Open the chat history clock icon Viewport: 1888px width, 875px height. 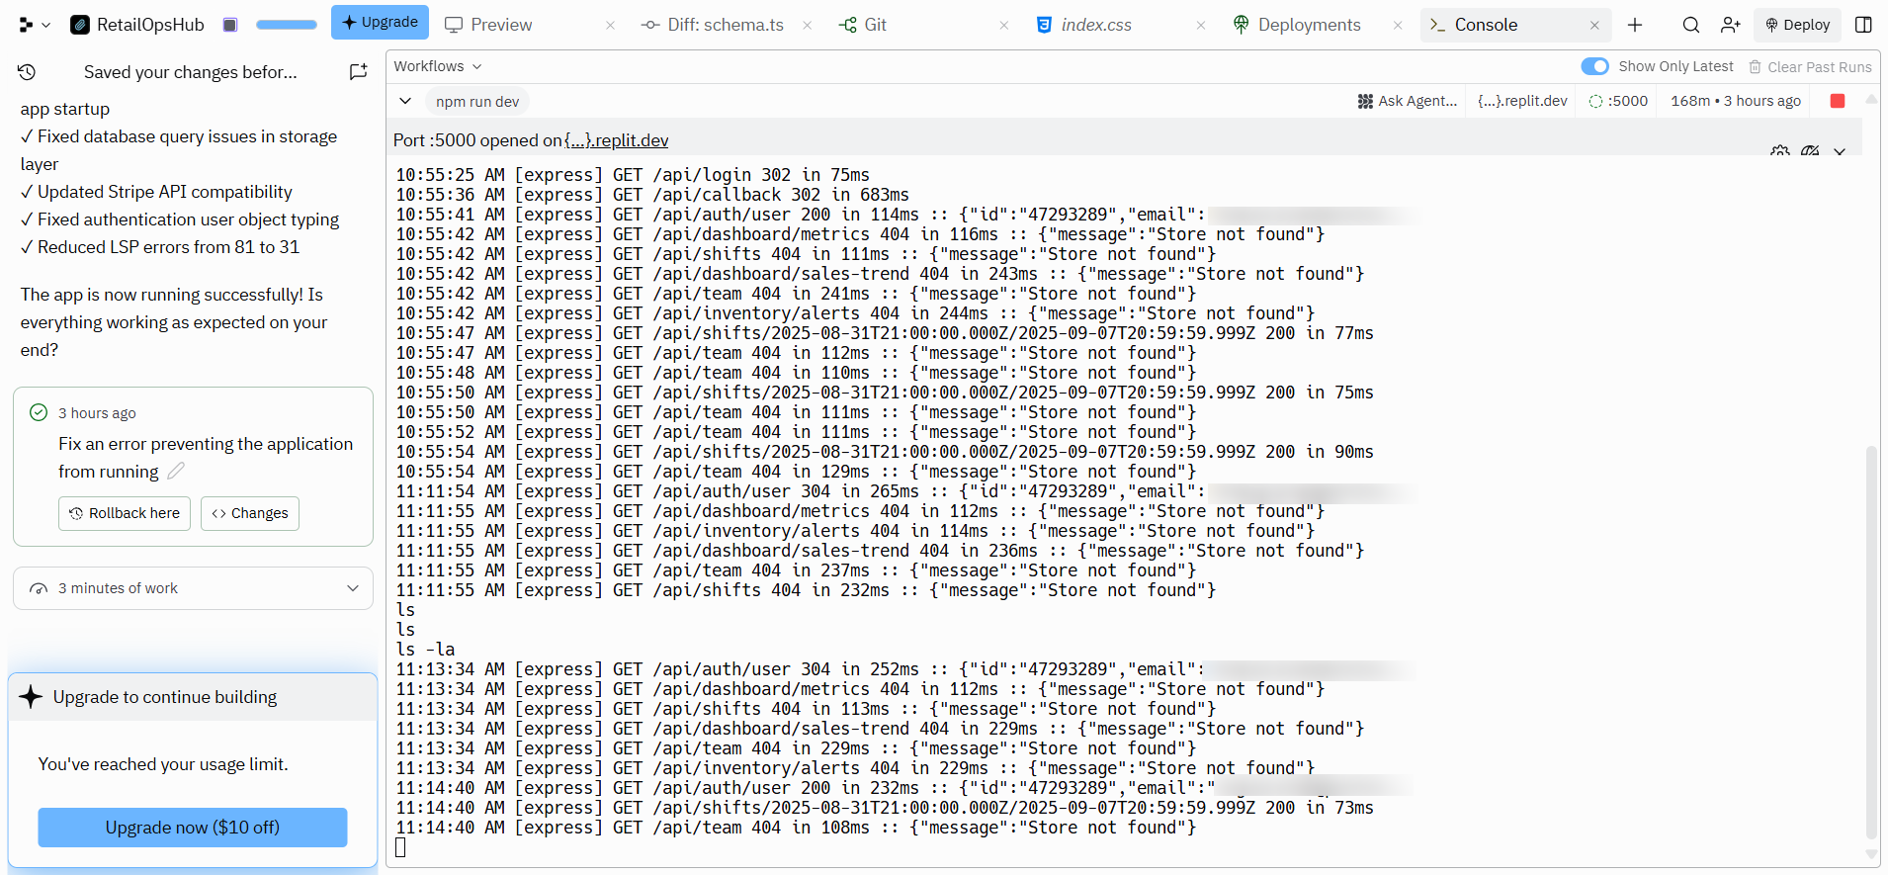coord(27,71)
